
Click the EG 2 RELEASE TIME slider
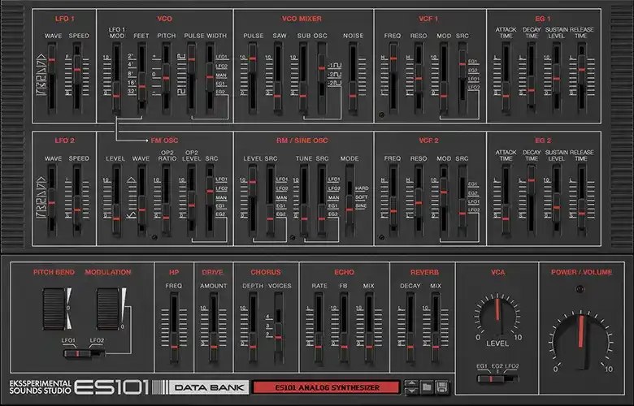[582, 201]
